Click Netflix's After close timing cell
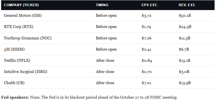 pos(105,60)
